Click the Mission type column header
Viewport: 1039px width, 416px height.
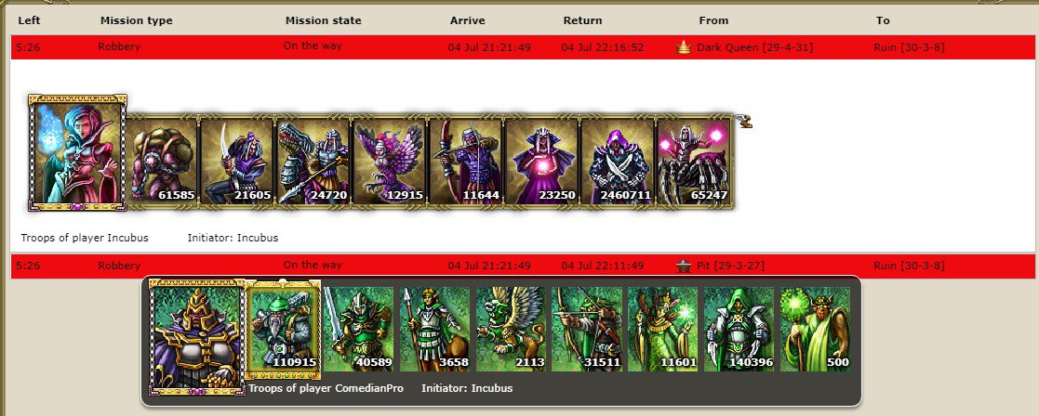pos(137,20)
